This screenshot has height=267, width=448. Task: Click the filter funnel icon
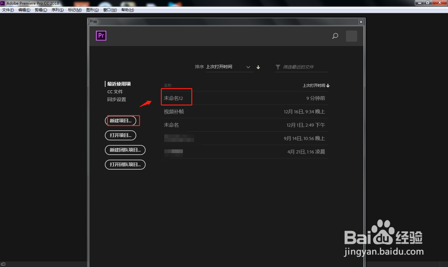coord(278,67)
